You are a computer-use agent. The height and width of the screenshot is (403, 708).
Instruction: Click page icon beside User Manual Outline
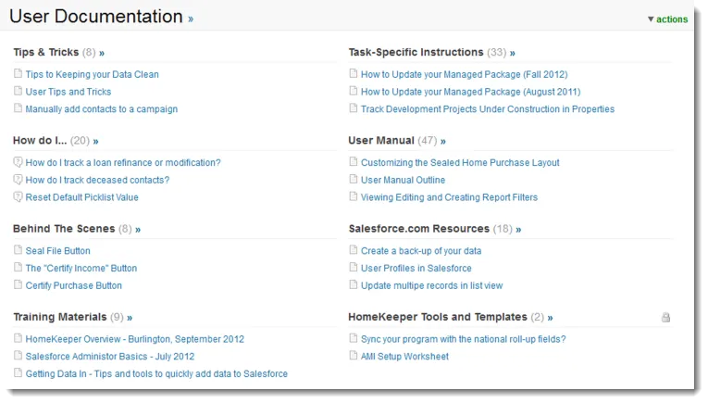tap(354, 179)
